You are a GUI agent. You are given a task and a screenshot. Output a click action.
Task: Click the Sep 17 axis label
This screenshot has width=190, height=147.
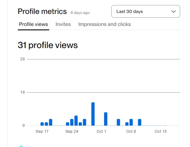(x=42, y=132)
